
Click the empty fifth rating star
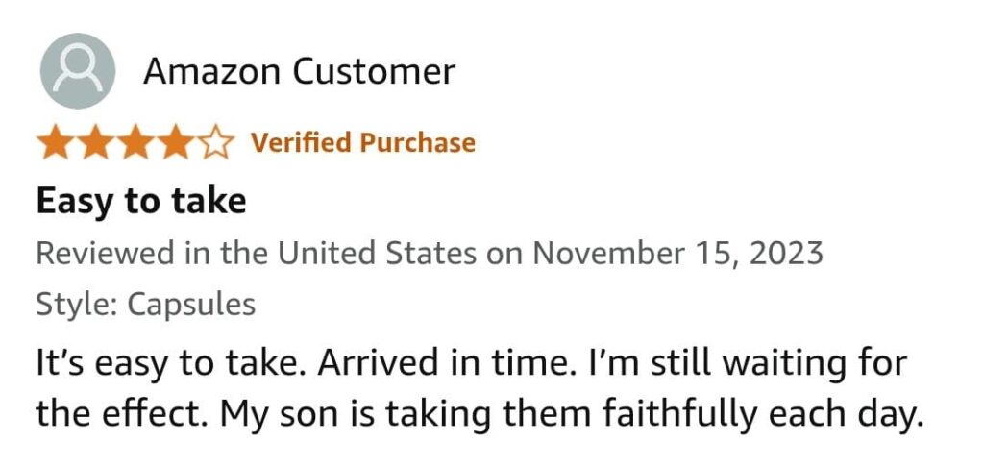[217, 144]
